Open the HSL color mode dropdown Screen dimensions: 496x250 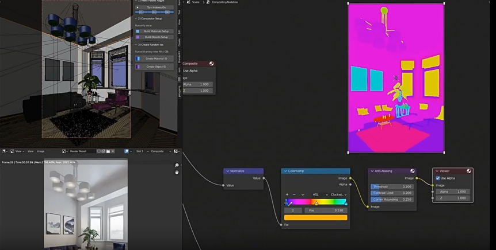point(318,194)
